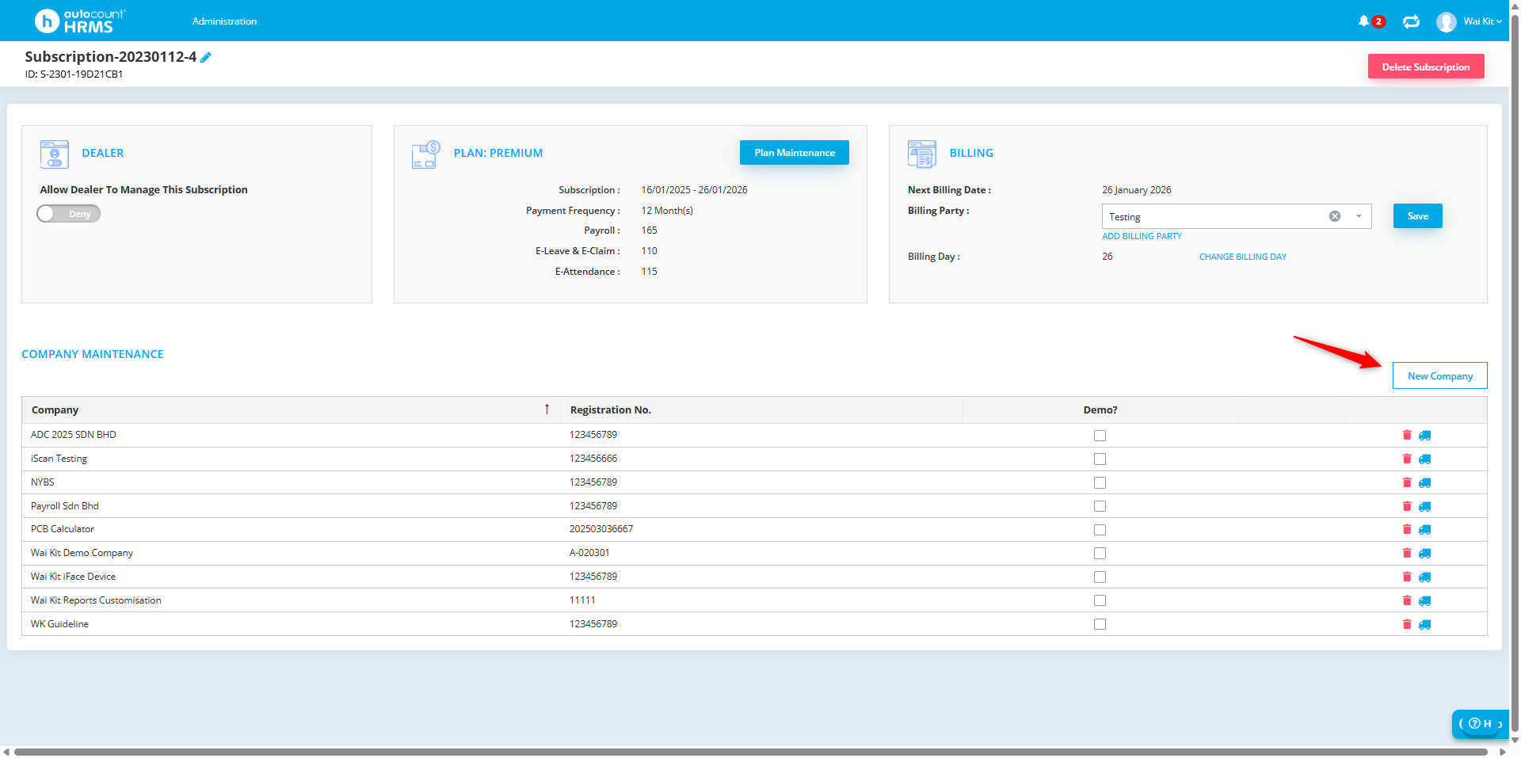Clear the Testing billing party selection
The width and height of the screenshot is (1521, 758).
[x=1335, y=216]
